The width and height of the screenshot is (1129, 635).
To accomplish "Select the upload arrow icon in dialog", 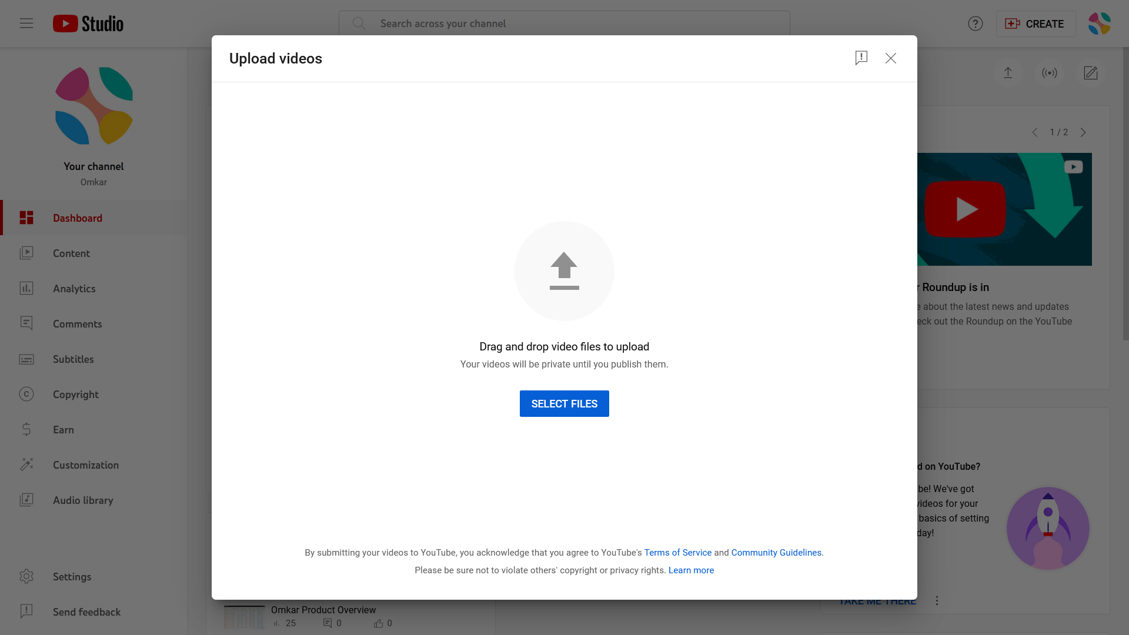I will (564, 270).
